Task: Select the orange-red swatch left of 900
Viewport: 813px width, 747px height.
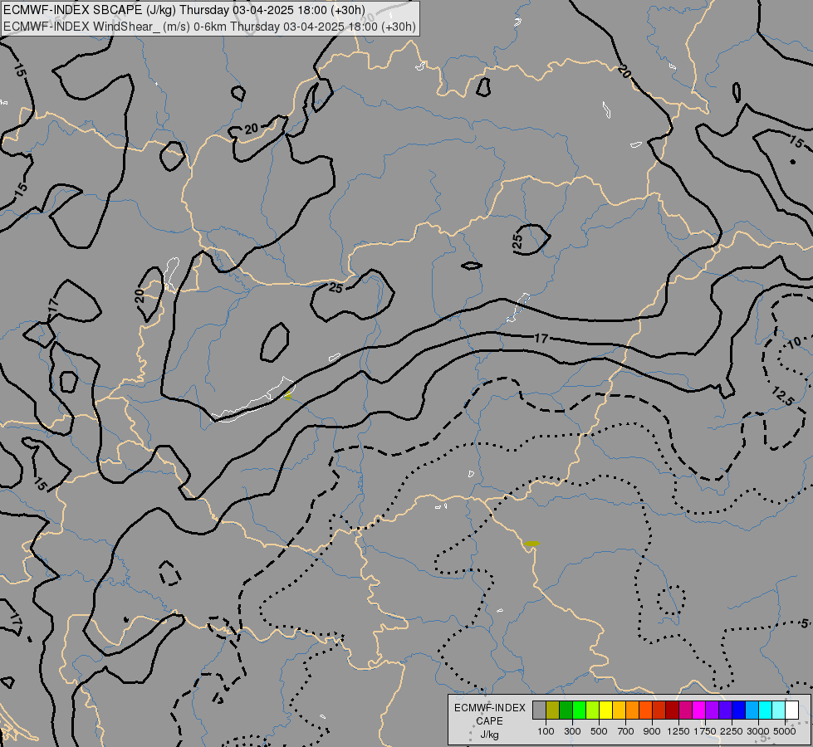Action: [x=645, y=710]
